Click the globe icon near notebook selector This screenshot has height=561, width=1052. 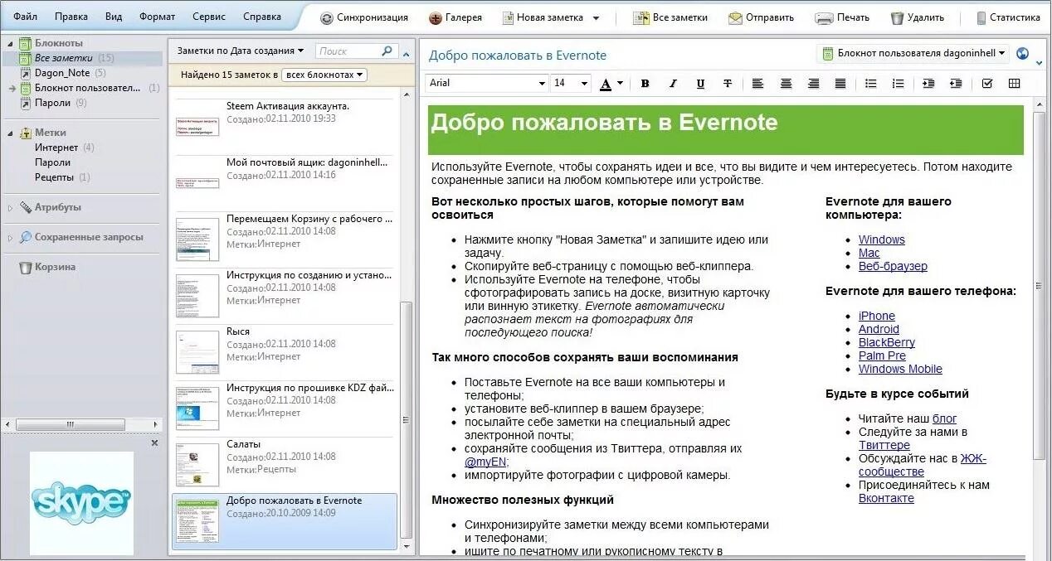tap(1023, 54)
